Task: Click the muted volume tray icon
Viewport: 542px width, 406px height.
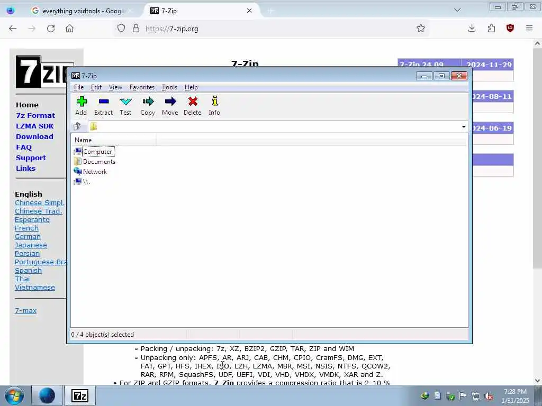Action: pos(489,396)
